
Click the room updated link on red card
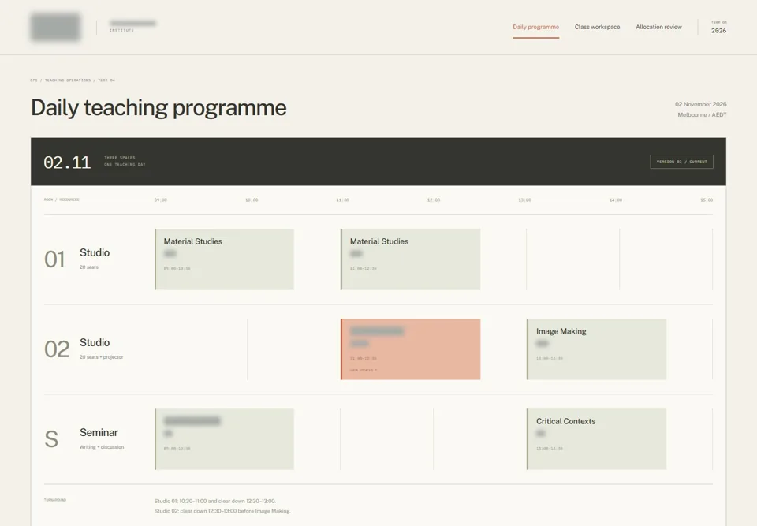point(363,371)
